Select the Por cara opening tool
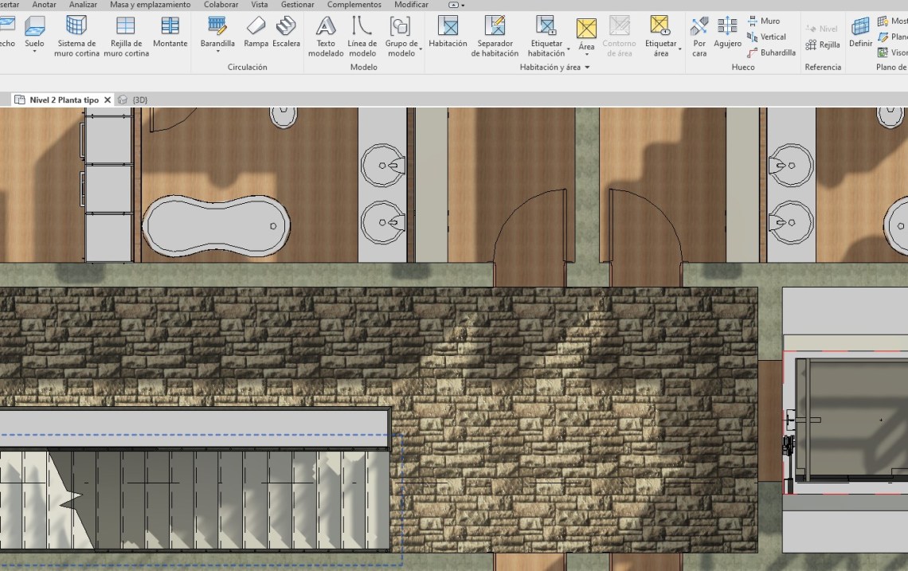 pyautogui.click(x=699, y=35)
